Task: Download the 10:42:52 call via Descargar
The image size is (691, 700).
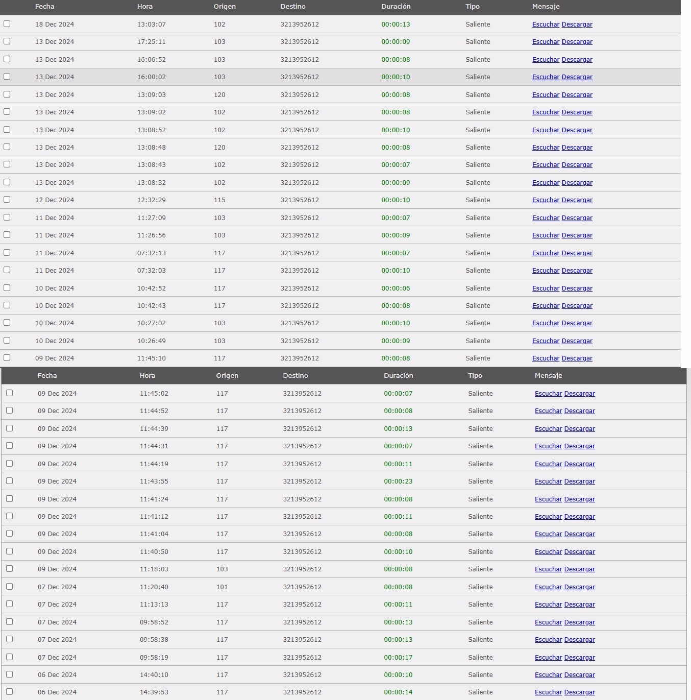Action: 577,288
